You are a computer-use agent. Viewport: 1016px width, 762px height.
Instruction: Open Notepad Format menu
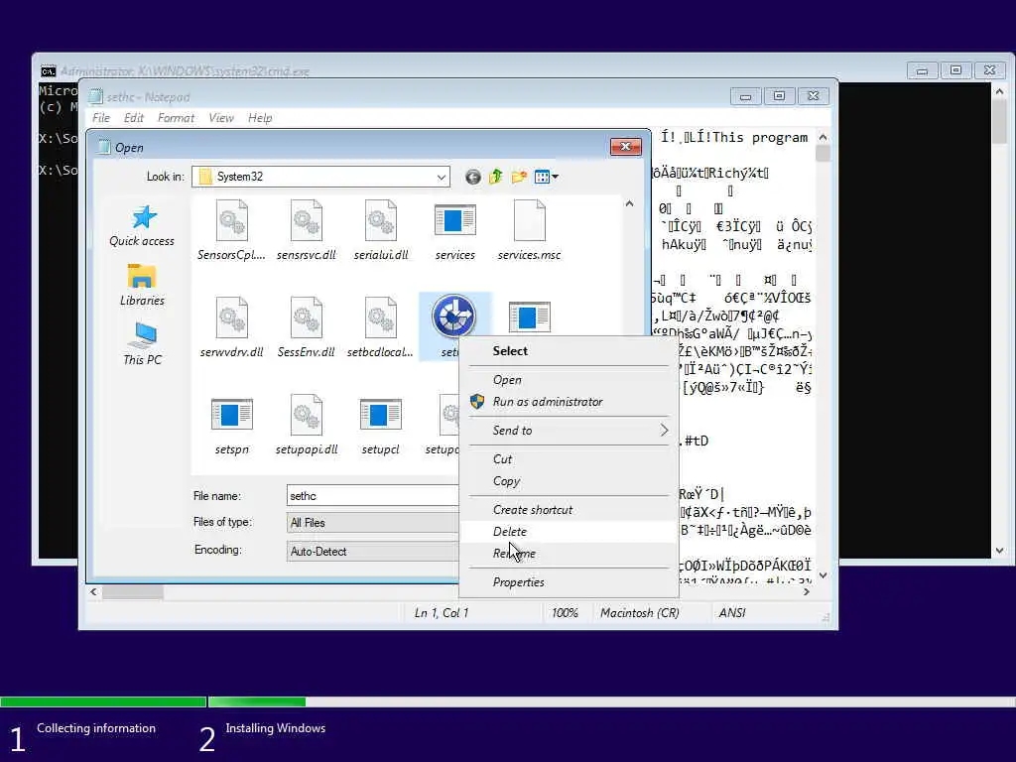176,118
